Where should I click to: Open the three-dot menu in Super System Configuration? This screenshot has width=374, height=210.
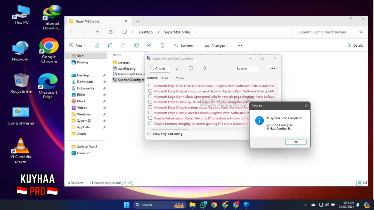(273, 69)
